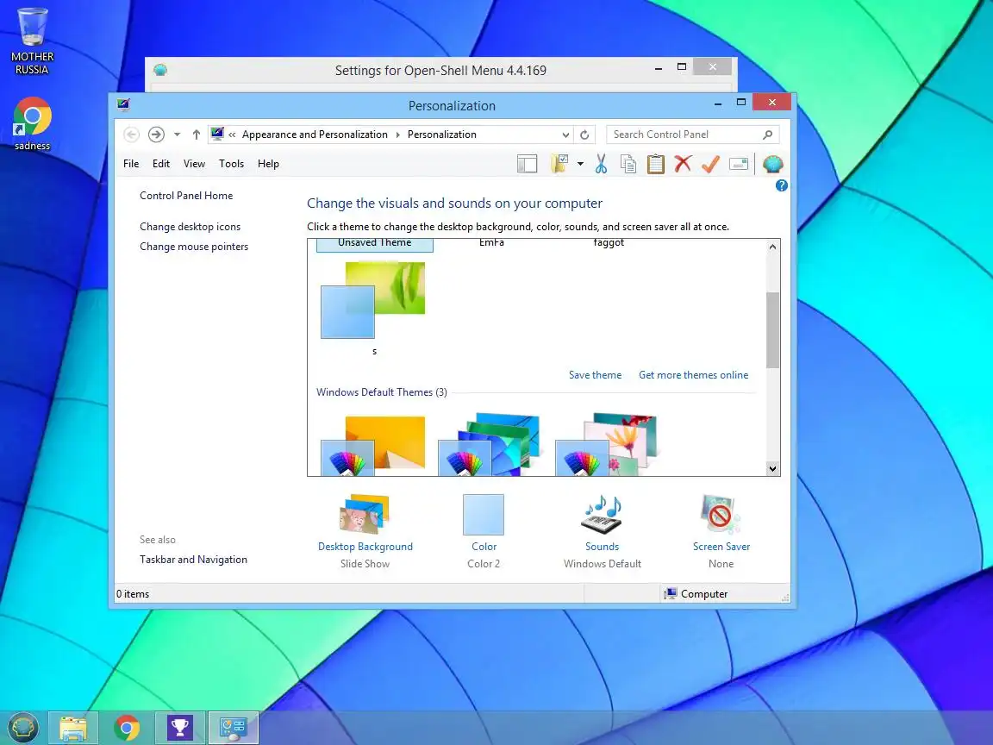Click the red X Delete toolbar icon

click(683, 164)
